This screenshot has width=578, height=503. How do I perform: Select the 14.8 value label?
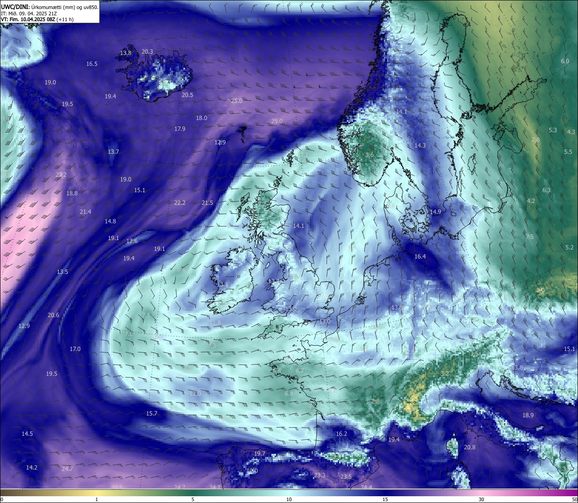[x=110, y=222]
